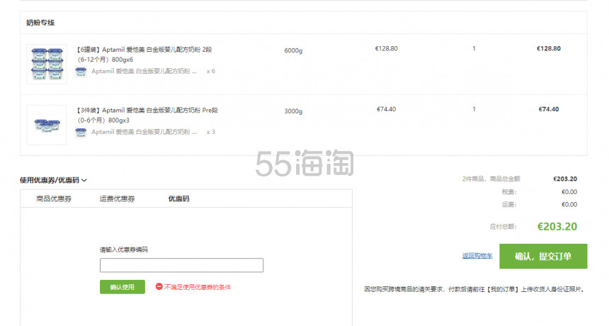Click small Aptamil icon with x 6
Screen dimensions: 609x326
[x=81, y=72]
